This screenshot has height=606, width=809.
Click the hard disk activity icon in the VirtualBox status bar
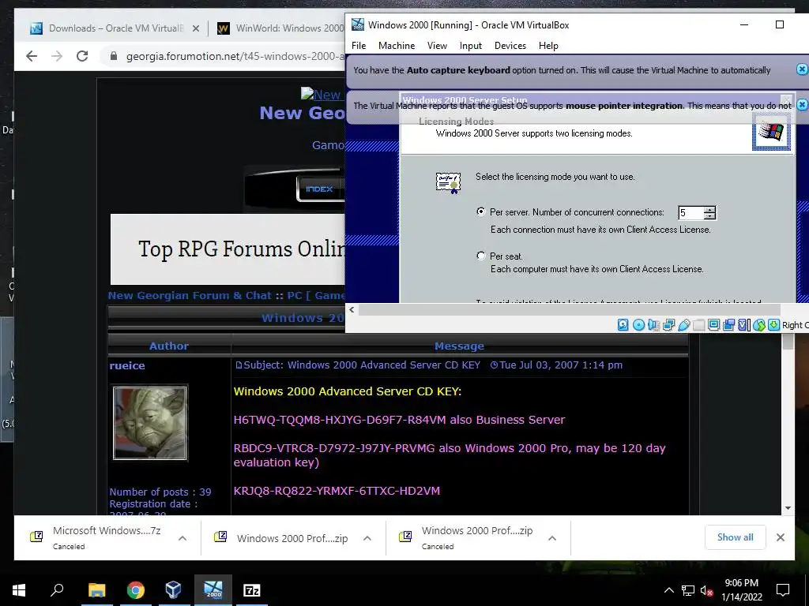(x=623, y=324)
